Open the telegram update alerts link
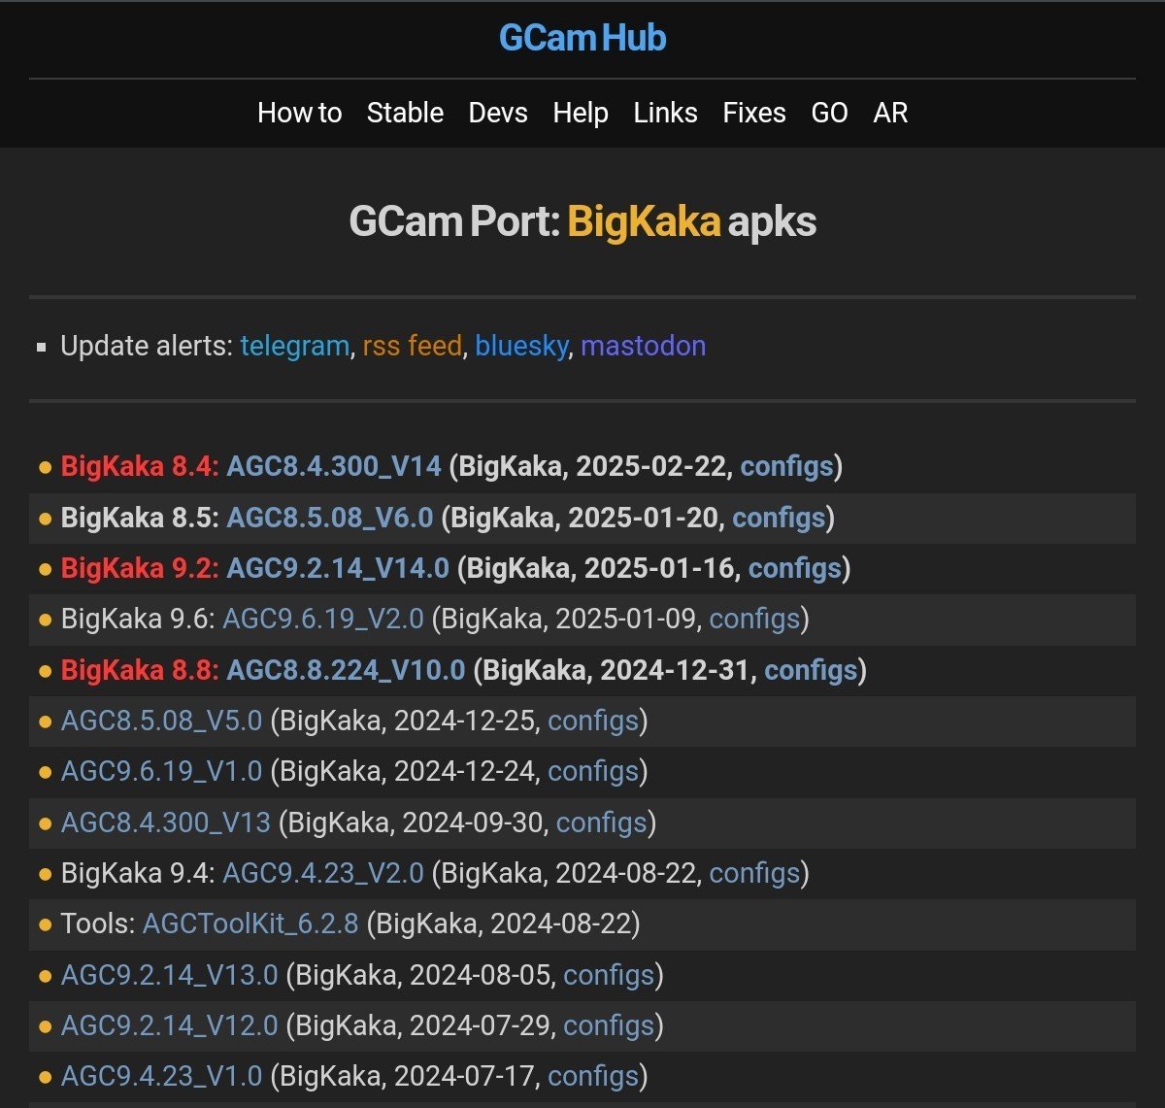This screenshot has width=1165, height=1108. 294,346
